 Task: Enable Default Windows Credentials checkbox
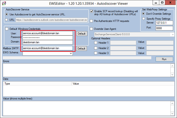pyautogui.click(x=7, y=29)
